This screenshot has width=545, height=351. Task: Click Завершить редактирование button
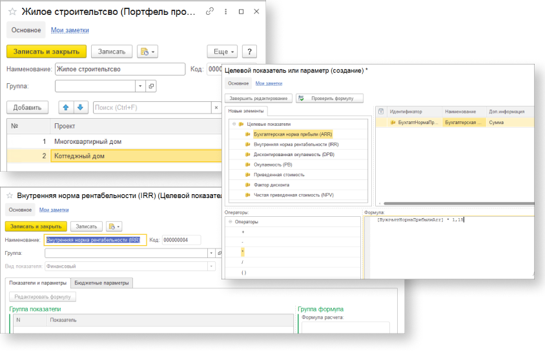258,98
